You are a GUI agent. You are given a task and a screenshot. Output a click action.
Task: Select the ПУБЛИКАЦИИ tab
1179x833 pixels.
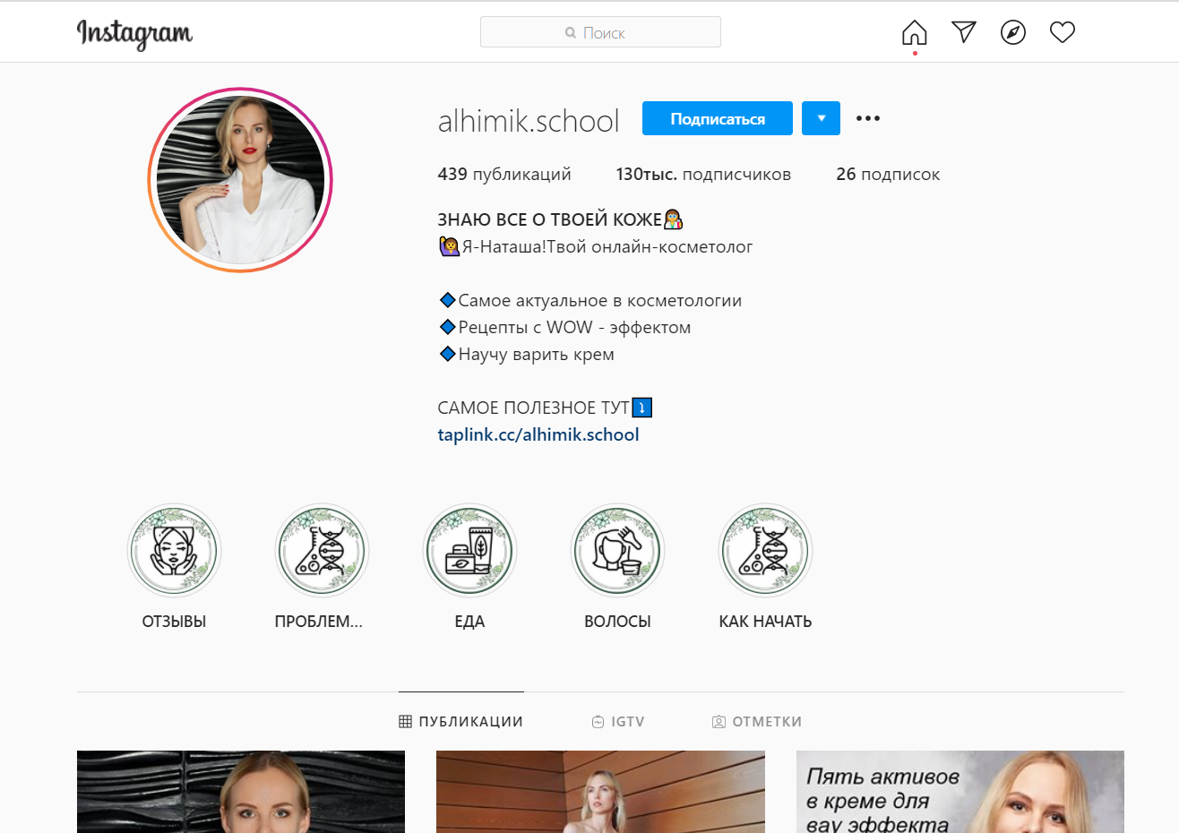click(461, 721)
